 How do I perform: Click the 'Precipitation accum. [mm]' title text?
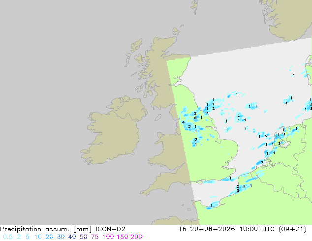tap(46, 229)
